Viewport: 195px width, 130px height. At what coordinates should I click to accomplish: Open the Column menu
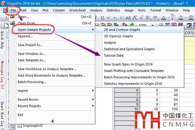59,10
